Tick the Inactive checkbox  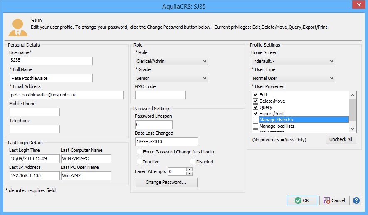(x=140, y=161)
